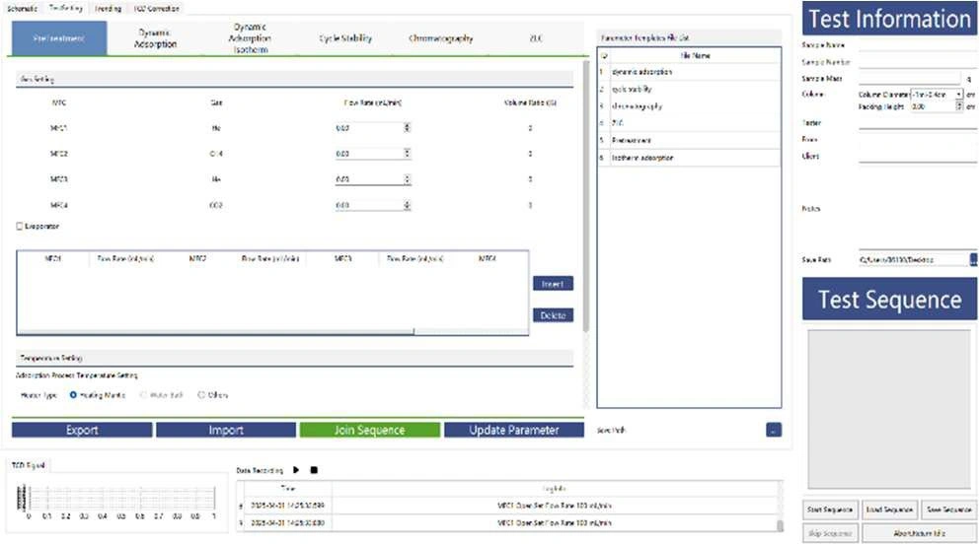979x544 pixels.
Task: Click the green Join Sequence button
Action: 369,430
